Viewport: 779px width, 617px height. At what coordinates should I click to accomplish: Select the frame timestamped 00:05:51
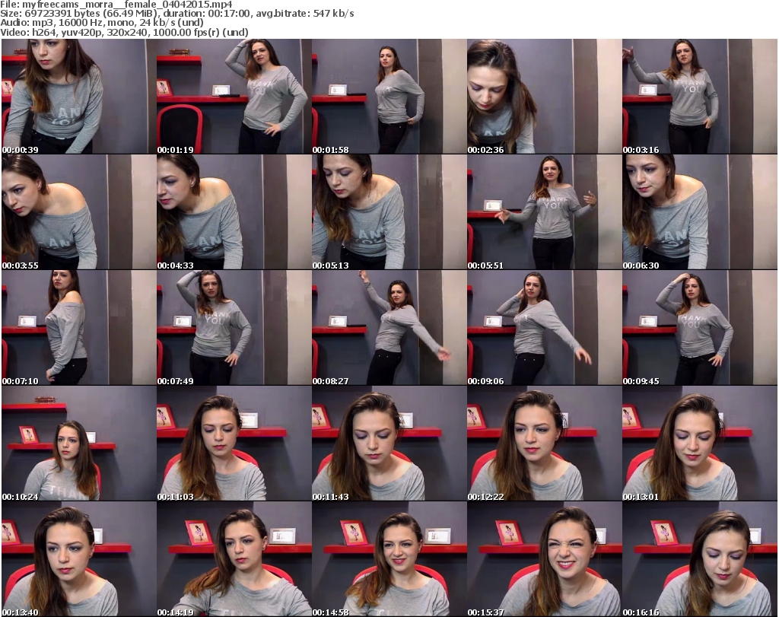[x=543, y=212]
